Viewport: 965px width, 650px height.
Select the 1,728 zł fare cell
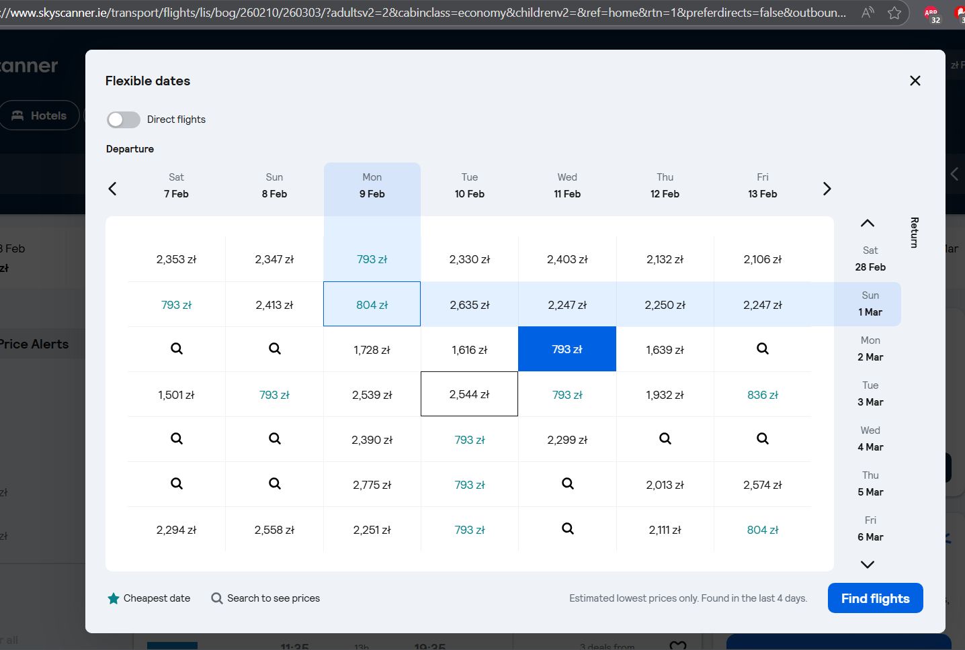372,350
